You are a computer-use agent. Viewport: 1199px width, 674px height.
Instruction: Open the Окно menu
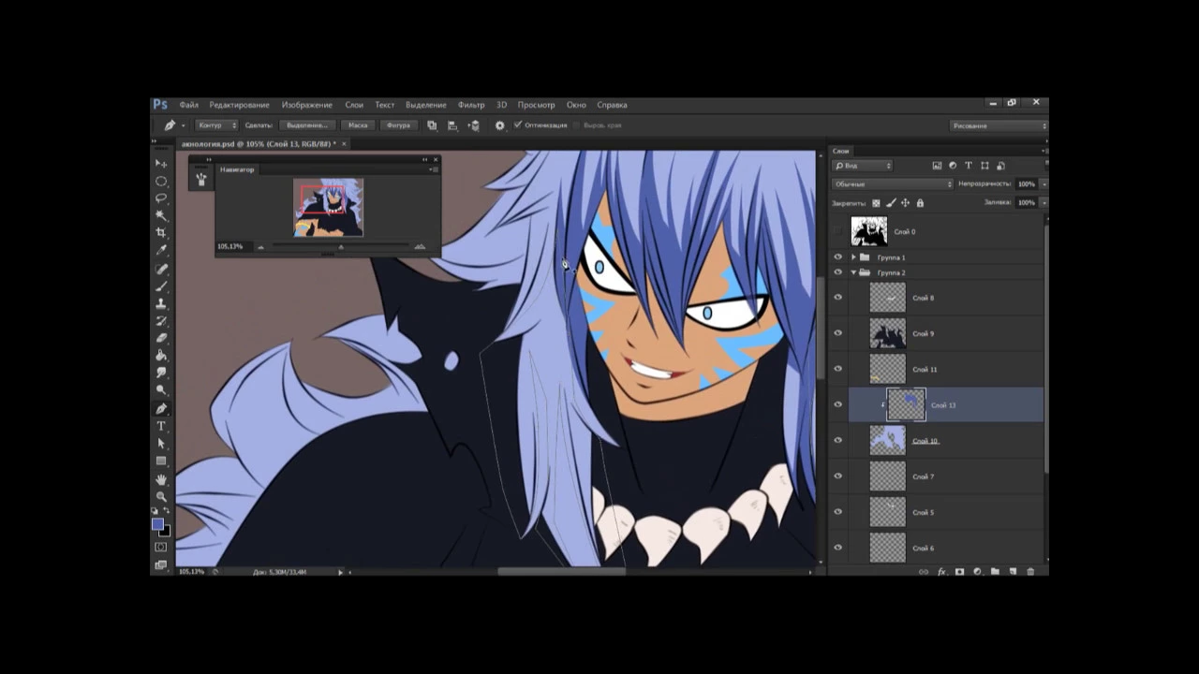[576, 105]
